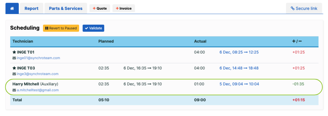This screenshot has height=116, width=328.
Task: Click the chain link icon in Secure link
Action: click(293, 8)
